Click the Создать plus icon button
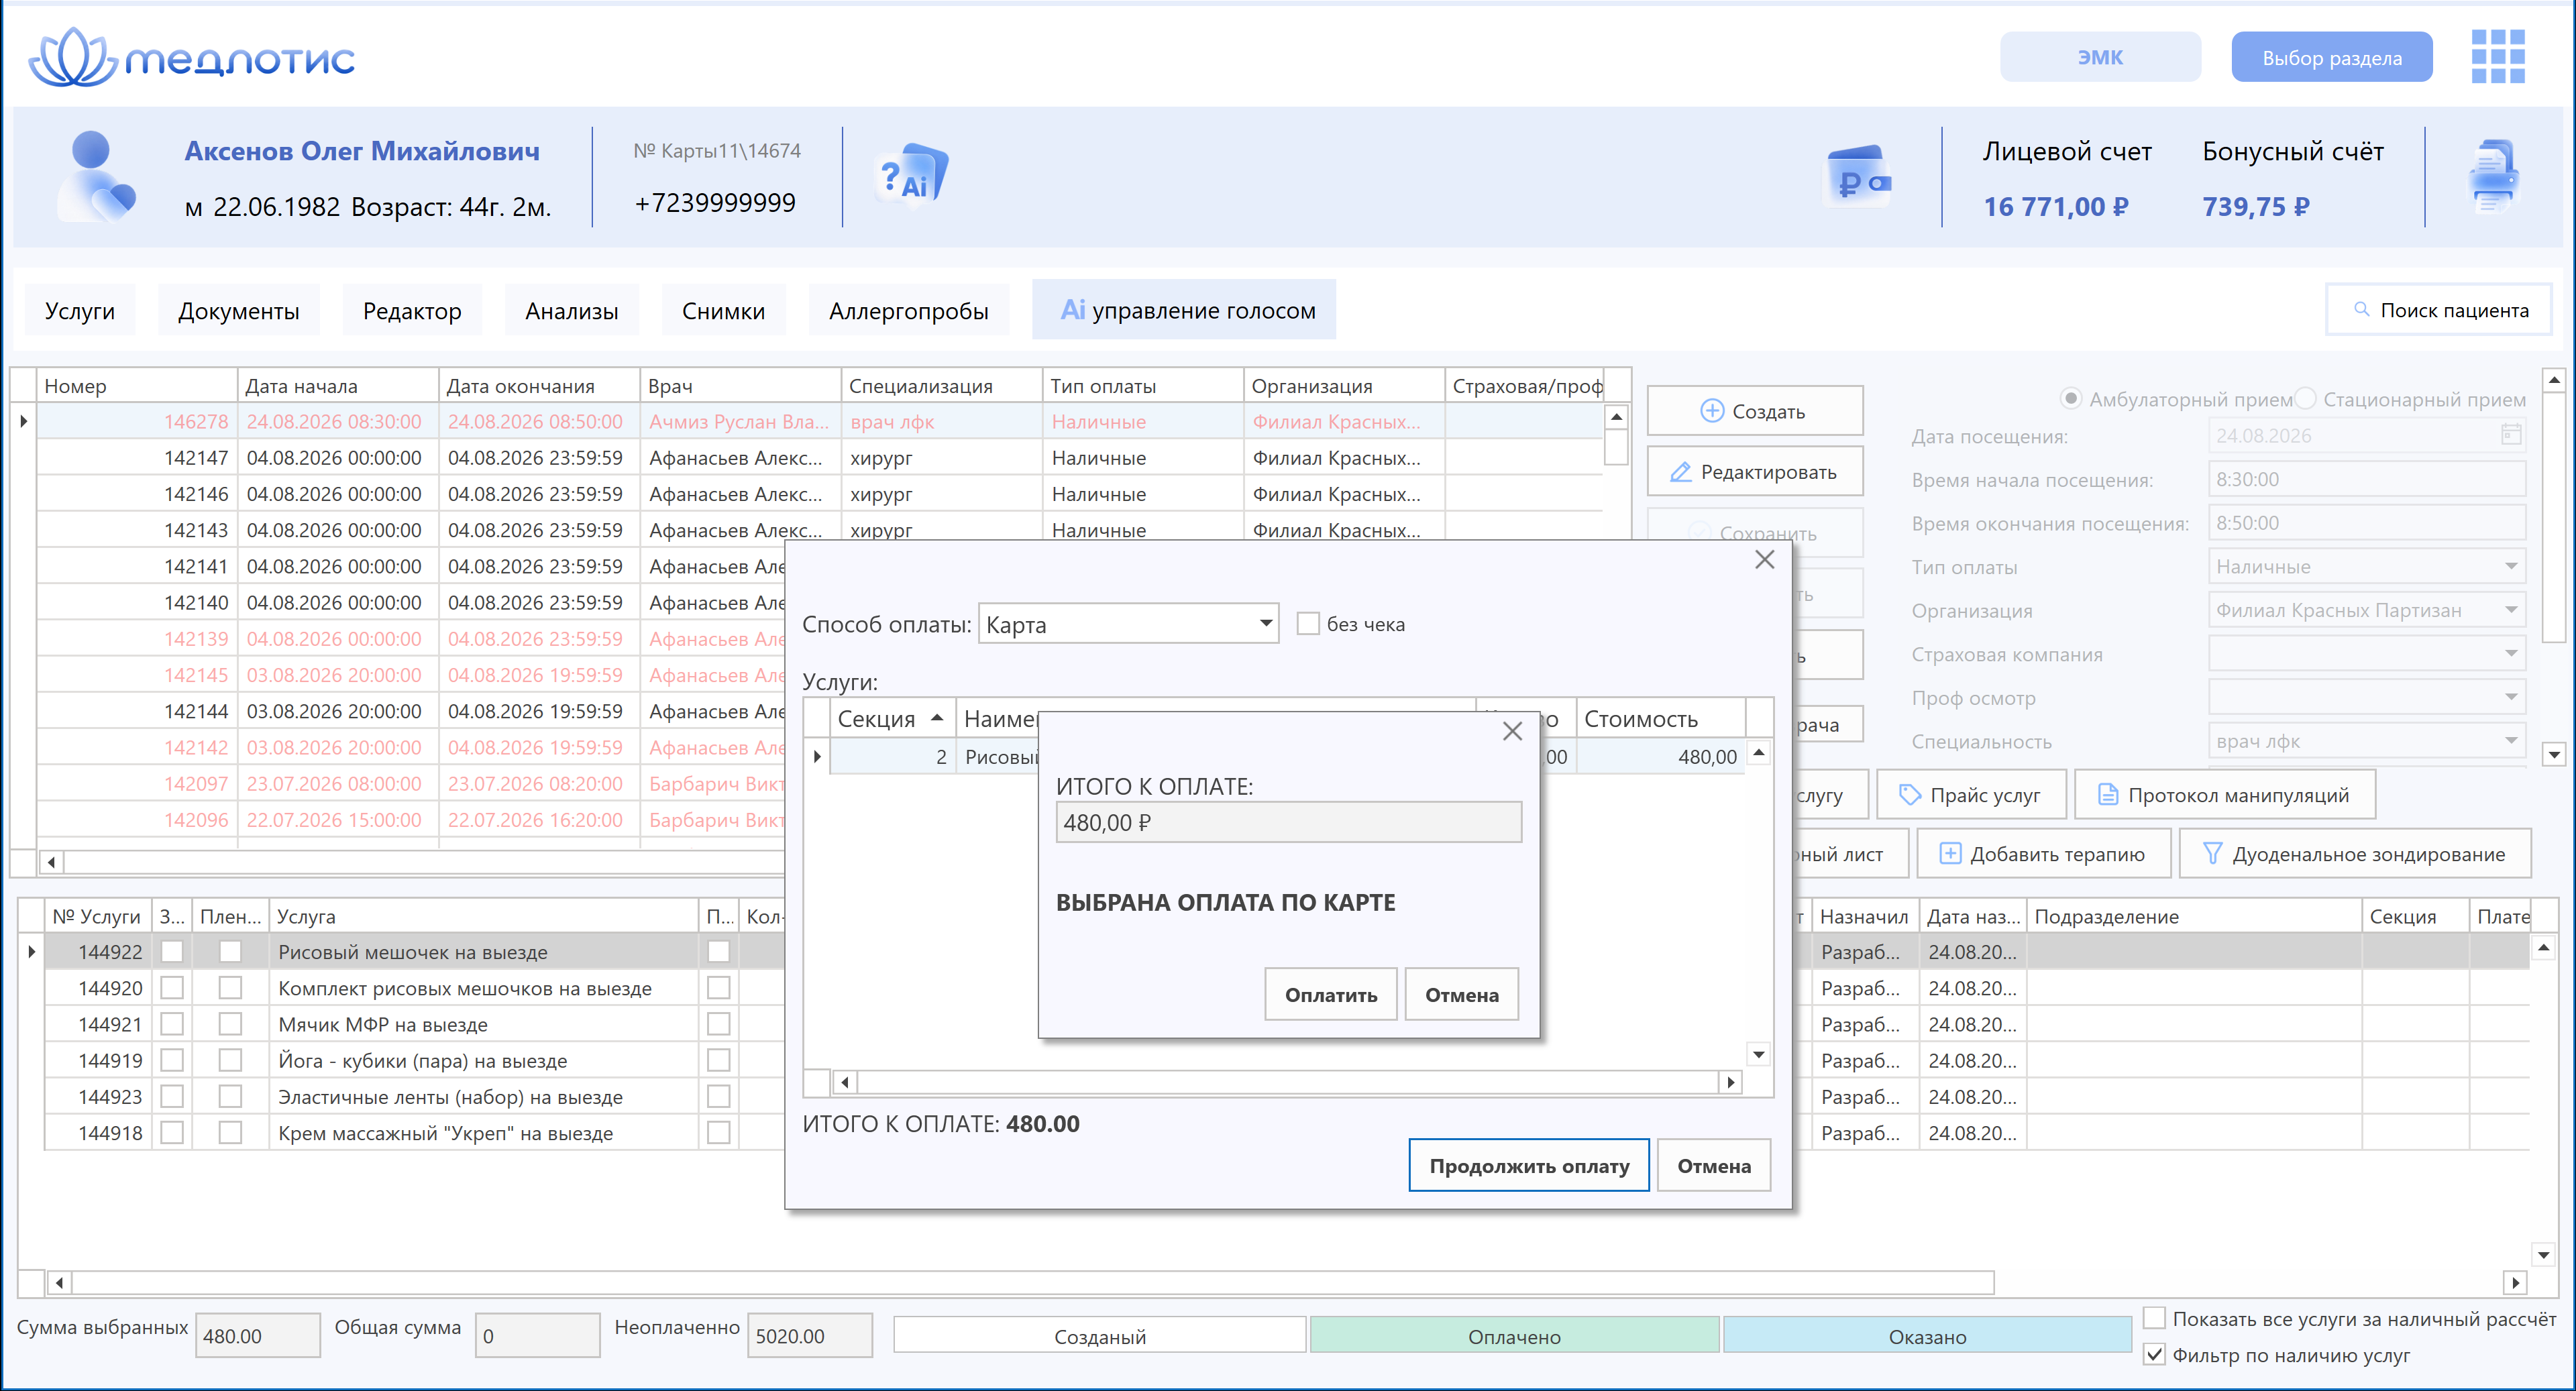2576x1391 pixels. 1754,411
